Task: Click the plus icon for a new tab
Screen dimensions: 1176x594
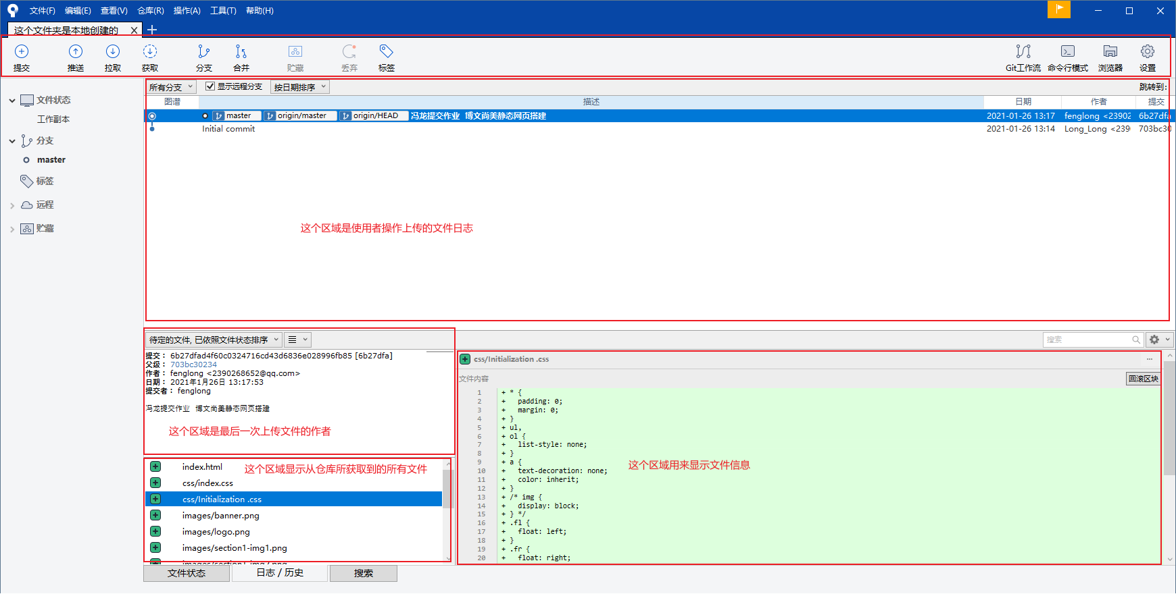Action: pyautogui.click(x=152, y=30)
